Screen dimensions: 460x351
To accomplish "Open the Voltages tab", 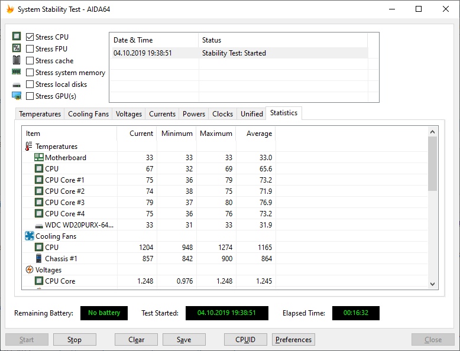I will click(129, 114).
